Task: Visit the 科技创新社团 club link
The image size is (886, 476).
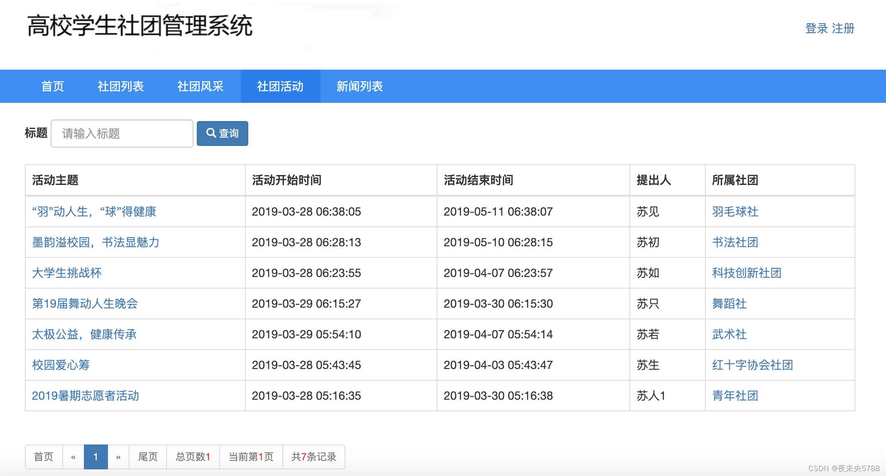Action: [746, 273]
